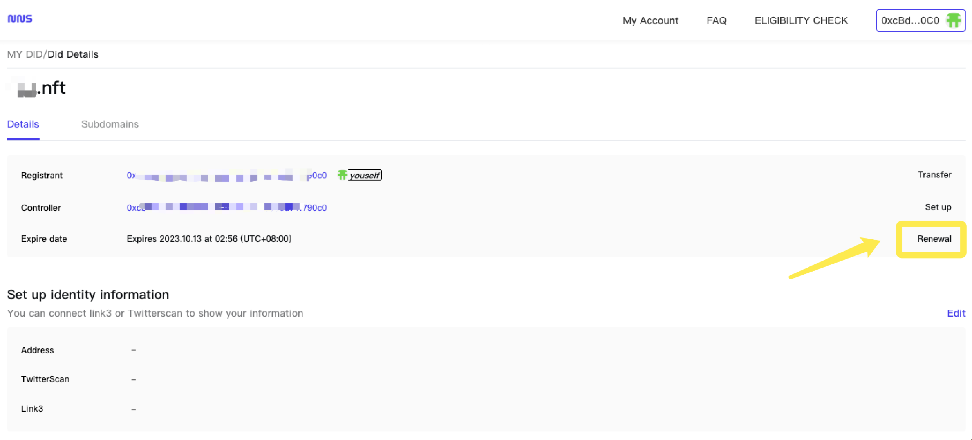972x440 pixels.
Task: Navigate back via MY DID breadcrumb
Action: (24, 54)
